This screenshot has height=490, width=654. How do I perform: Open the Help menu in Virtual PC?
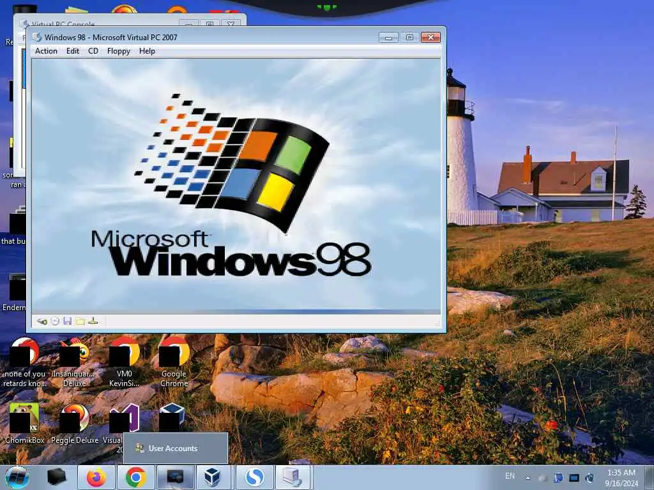point(147,51)
